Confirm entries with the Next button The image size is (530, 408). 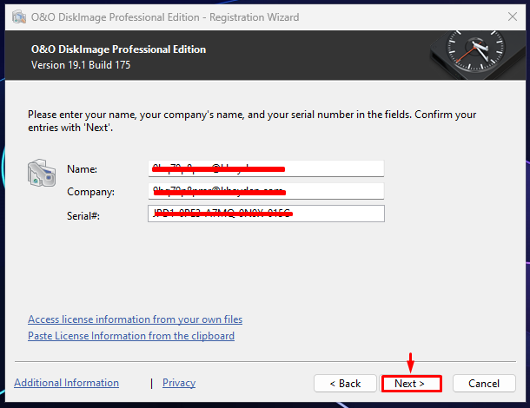(x=411, y=384)
